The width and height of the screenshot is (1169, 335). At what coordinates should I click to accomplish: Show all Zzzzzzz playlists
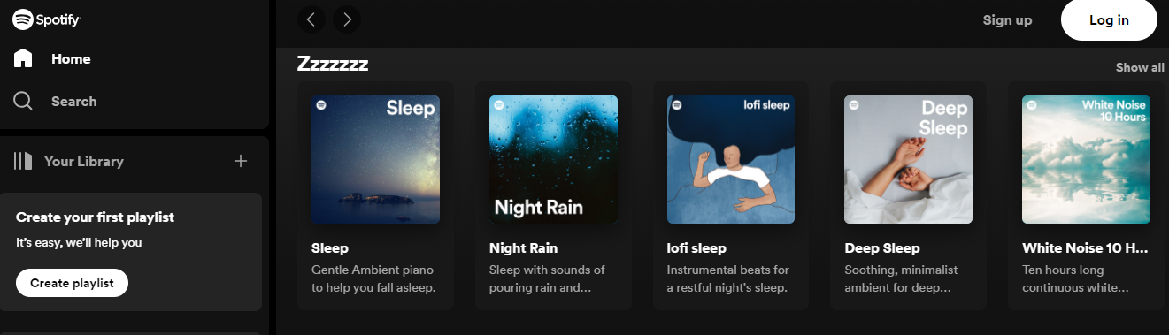1140,67
